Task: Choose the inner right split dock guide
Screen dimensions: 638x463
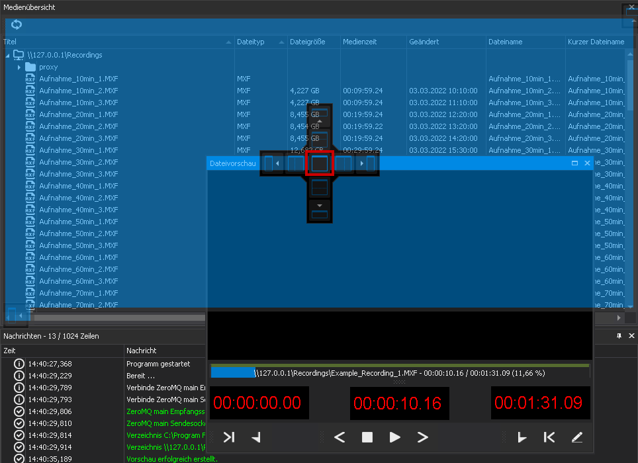Action: point(343,163)
